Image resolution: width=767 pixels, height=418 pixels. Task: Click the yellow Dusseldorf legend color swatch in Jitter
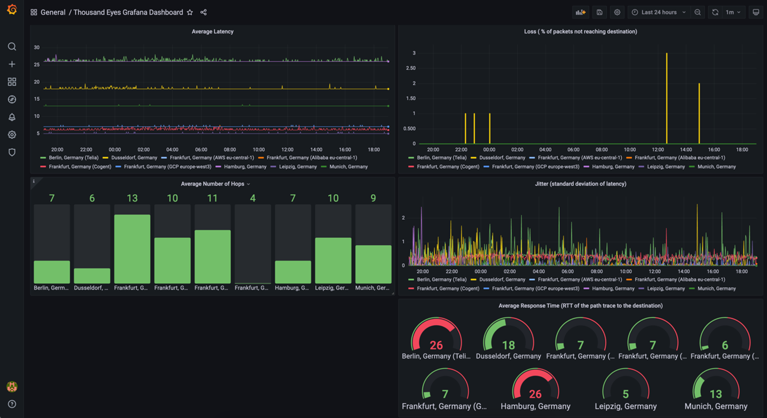[473, 279]
